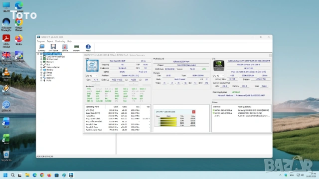Close the CPU #0 Active Clock panel
This screenshot has width=319, height=179.
tap(194, 112)
